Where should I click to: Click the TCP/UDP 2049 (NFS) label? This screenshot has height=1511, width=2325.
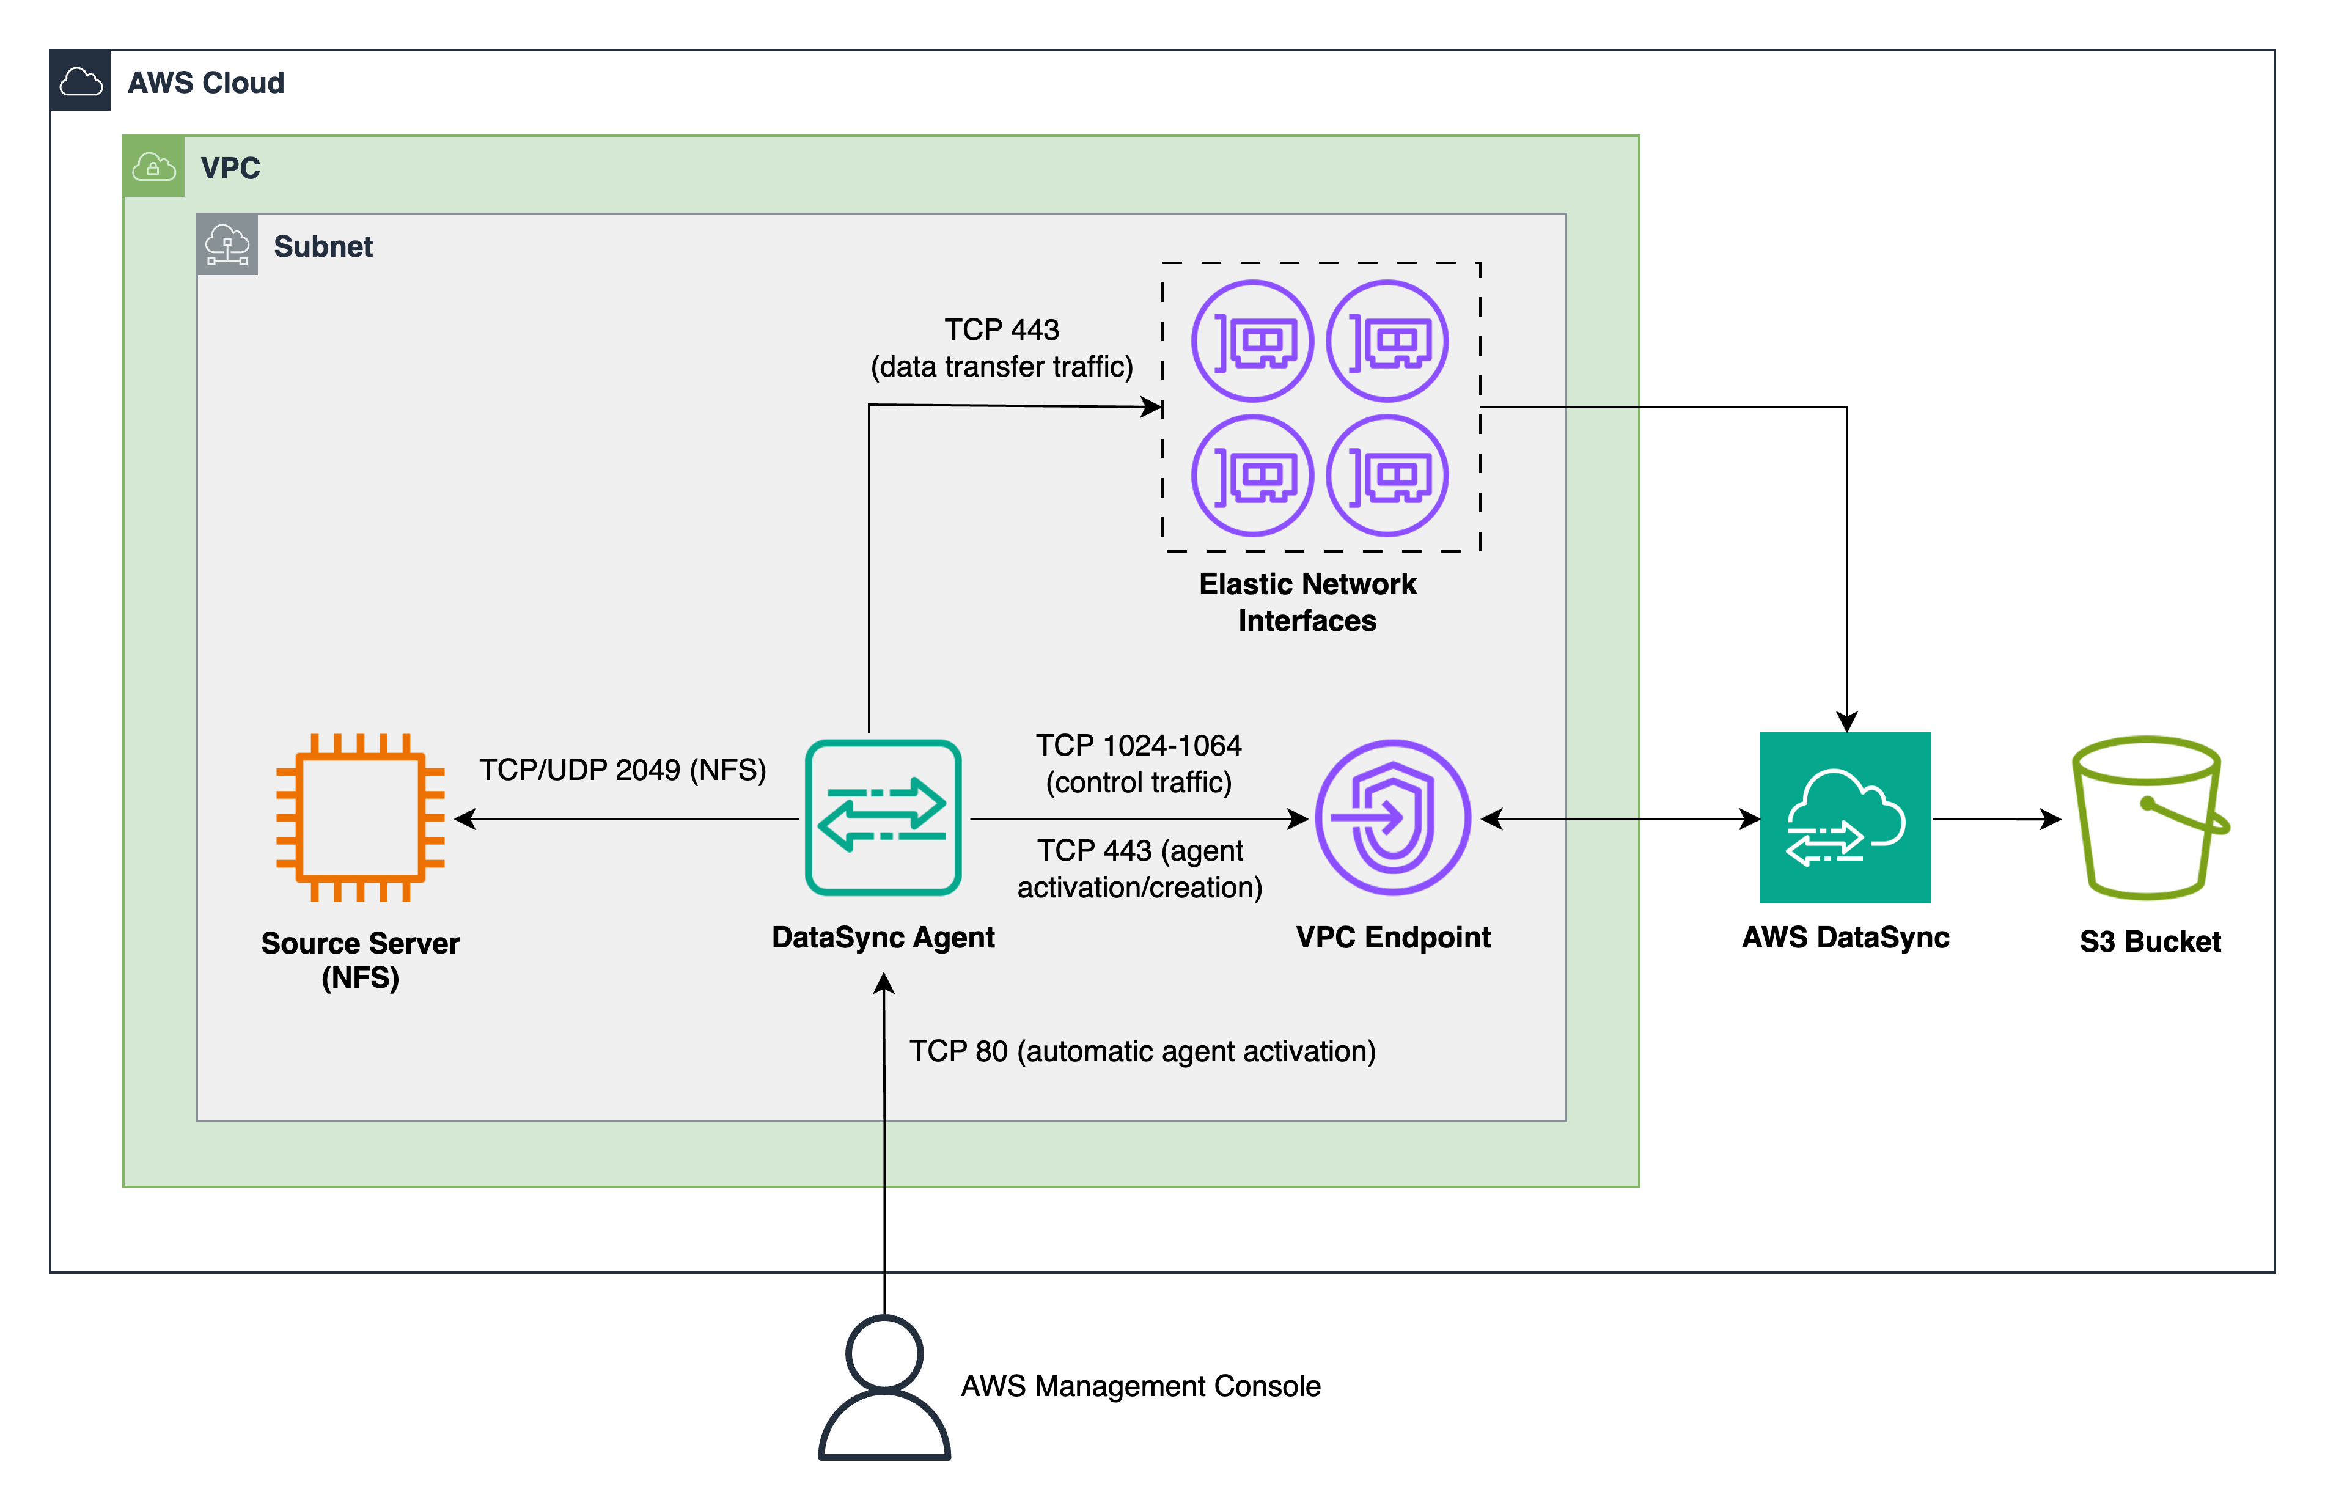pyautogui.click(x=622, y=770)
